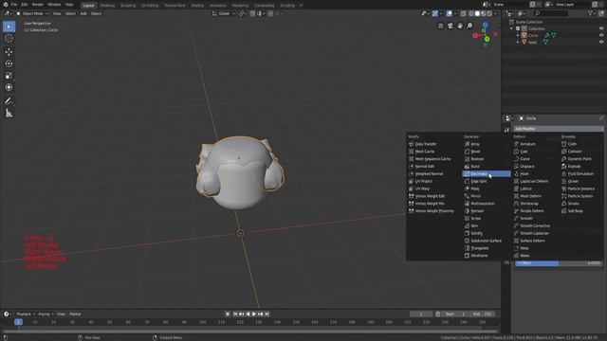Toggle the show gizmo button

[x=435, y=13]
